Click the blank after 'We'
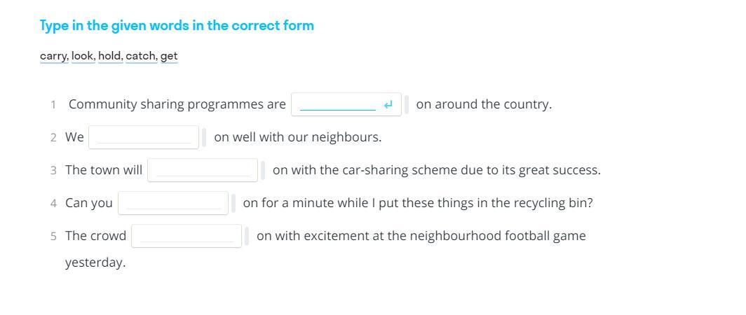 click(144, 137)
